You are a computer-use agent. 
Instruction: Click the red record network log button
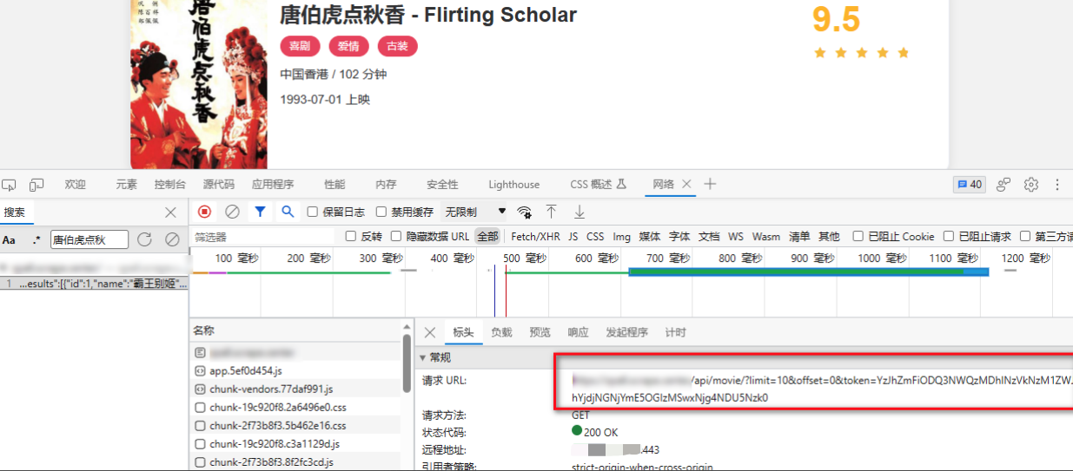pyautogui.click(x=204, y=212)
